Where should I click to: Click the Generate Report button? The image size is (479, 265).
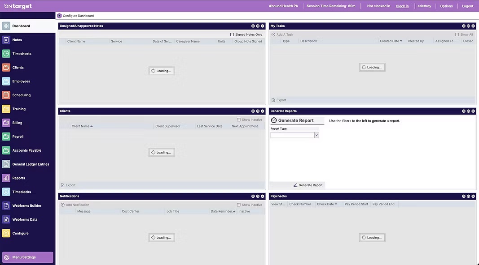(308, 185)
